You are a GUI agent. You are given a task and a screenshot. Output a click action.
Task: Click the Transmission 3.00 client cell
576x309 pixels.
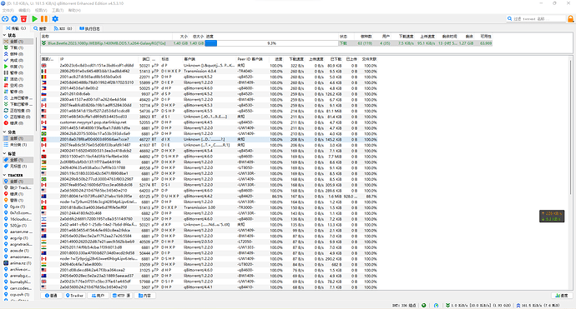[x=200, y=207]
